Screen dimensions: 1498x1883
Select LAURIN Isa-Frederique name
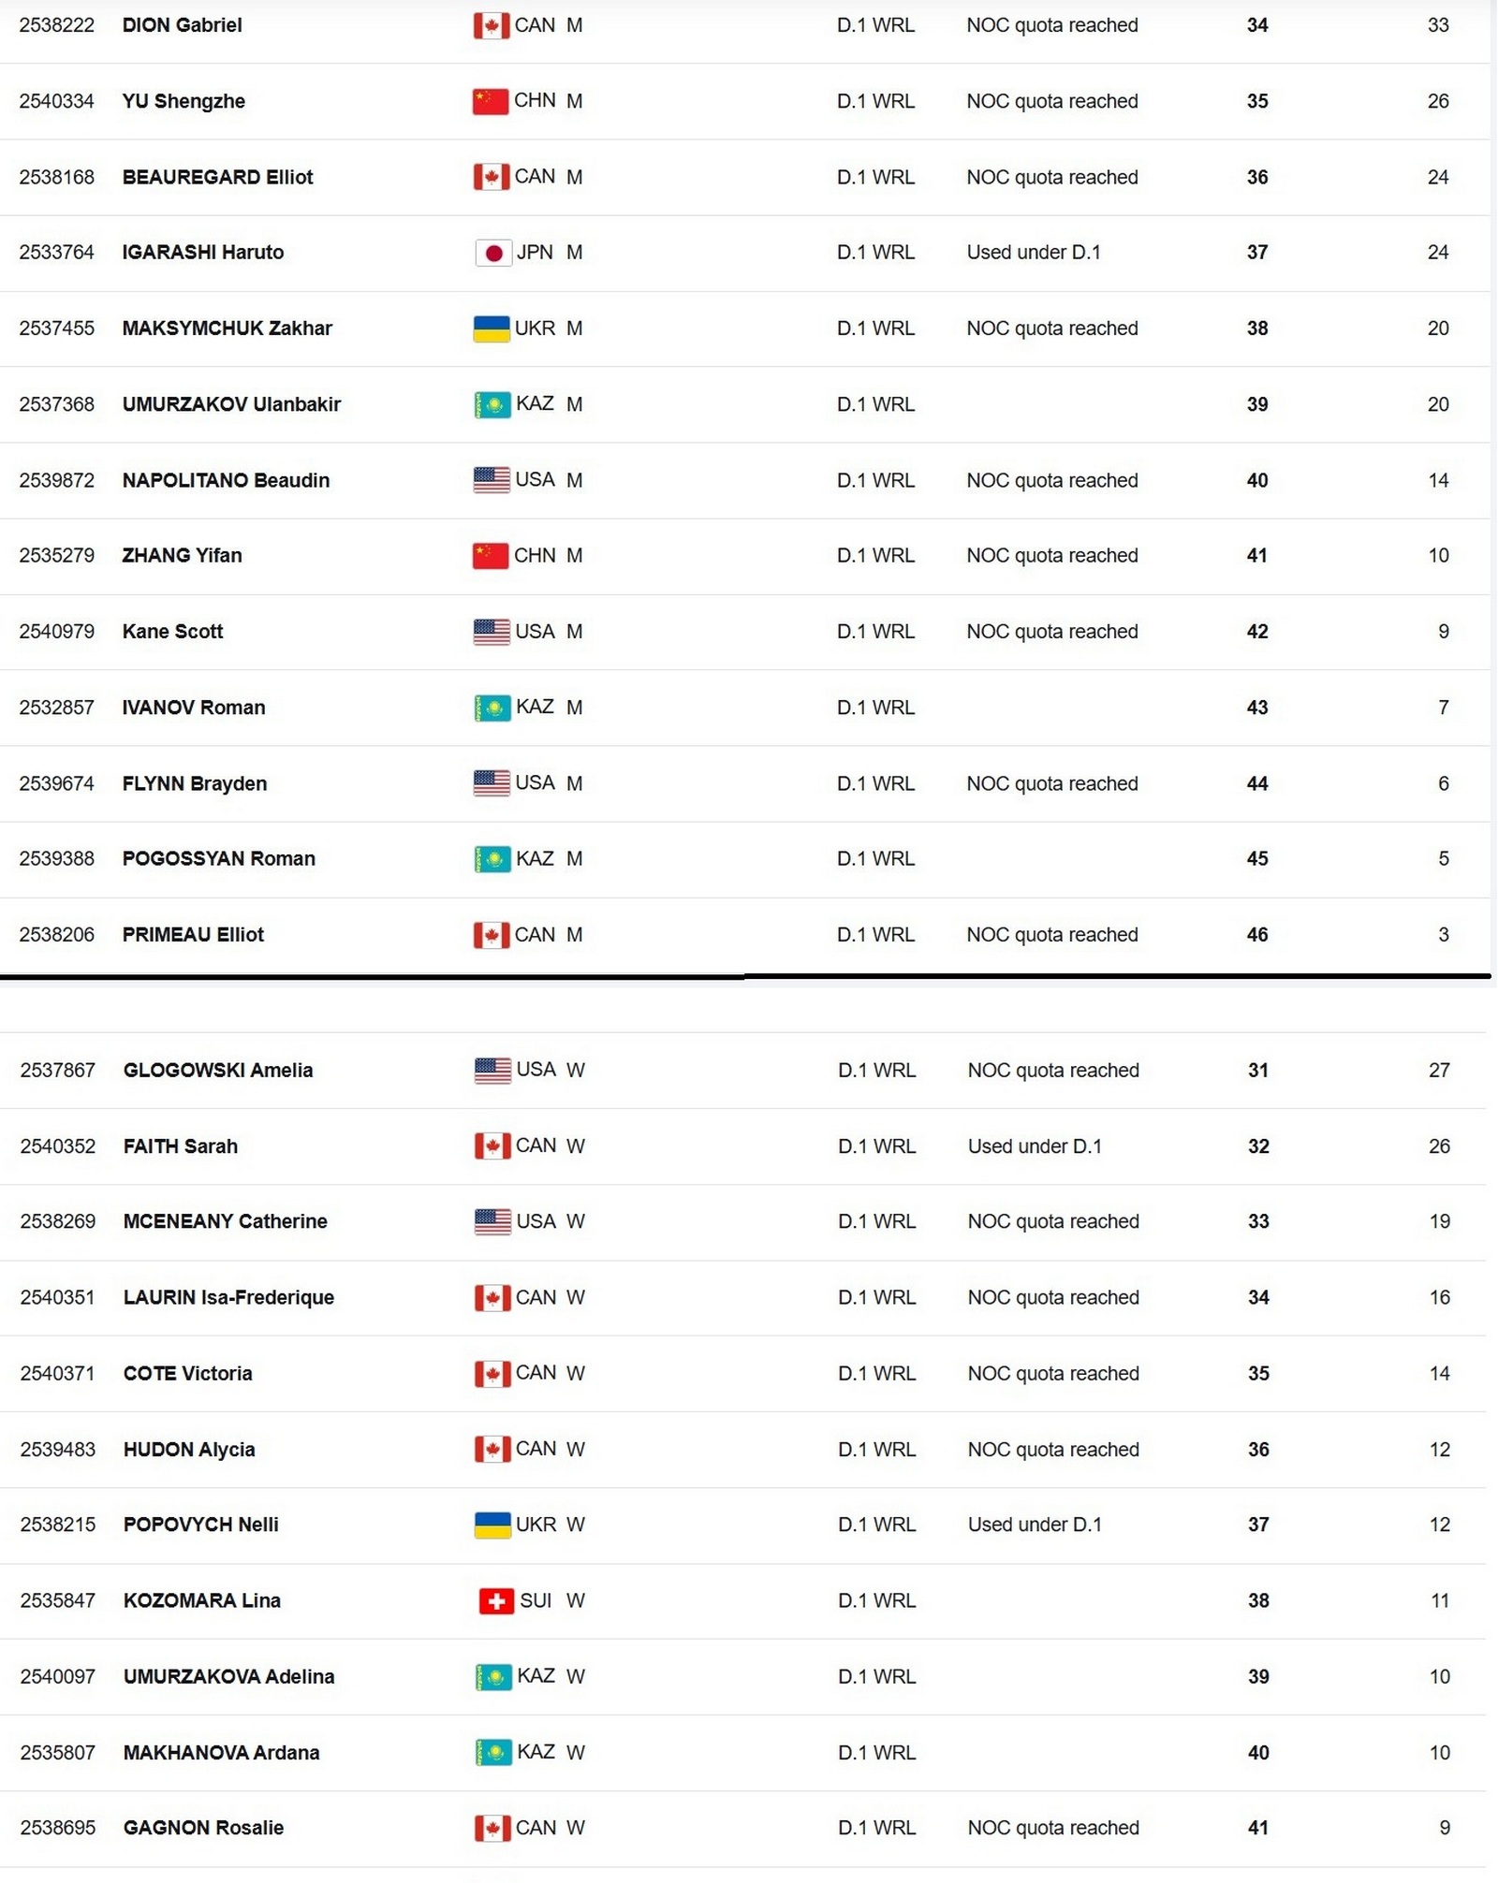click(x=228, y=1297)
